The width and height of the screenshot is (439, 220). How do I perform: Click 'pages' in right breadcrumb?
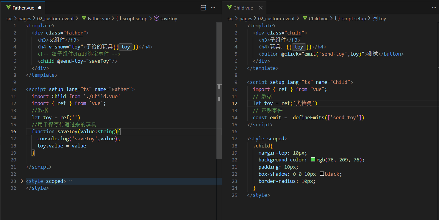click(246, 18)
